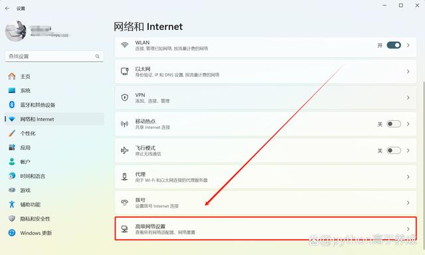
Task: Open 应用 apps icon in sidebar
Action: pyautogui.click(x=12, y=147)
